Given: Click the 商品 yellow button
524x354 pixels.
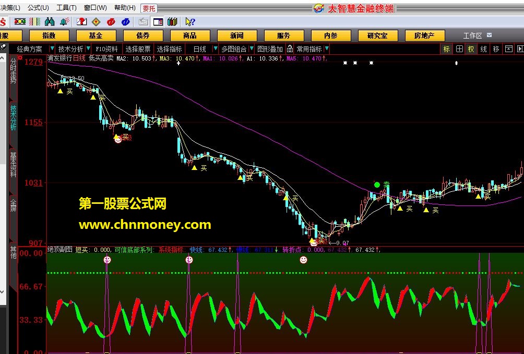Looking at the screenshot, I should coord(190,36).
